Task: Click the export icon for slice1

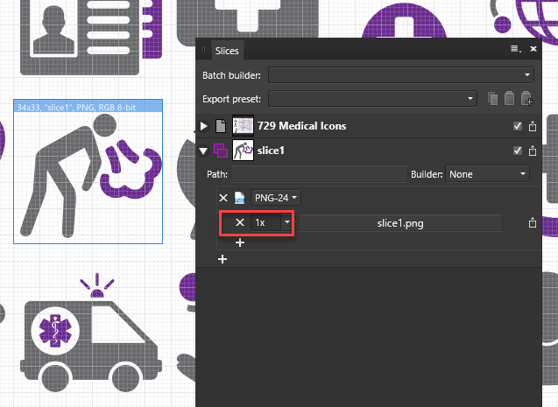Action: [x=532, y=151]
